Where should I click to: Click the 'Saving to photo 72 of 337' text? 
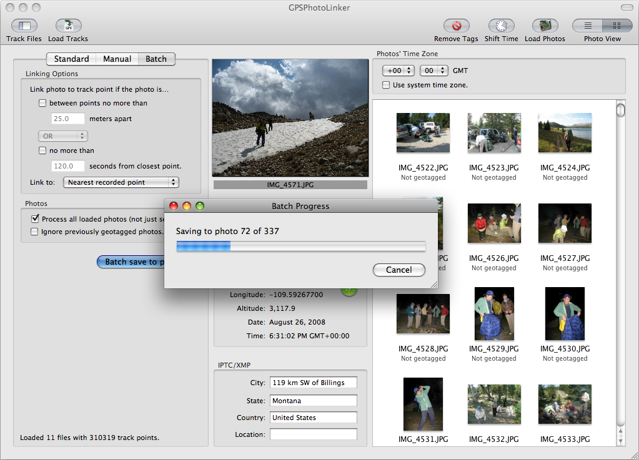tap(227, 231)
